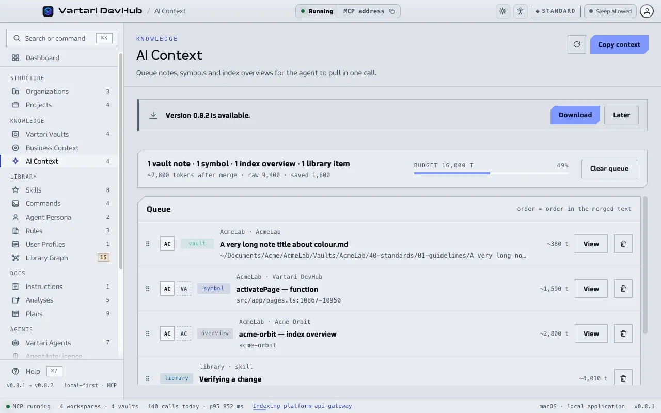Grab the drag handle of the colour.md row
Image resolution: width=661 pixels, height=413 pixels.
pos(148,244)
